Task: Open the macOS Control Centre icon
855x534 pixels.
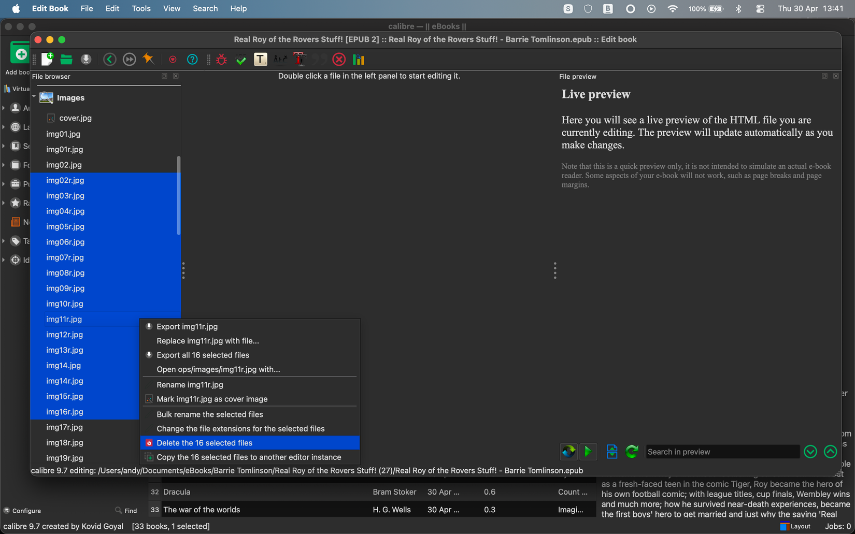Action: 760,8
